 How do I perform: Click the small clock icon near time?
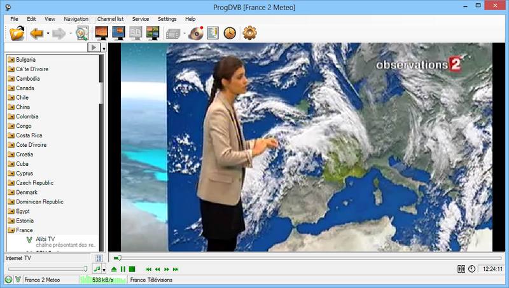(471, 269)
